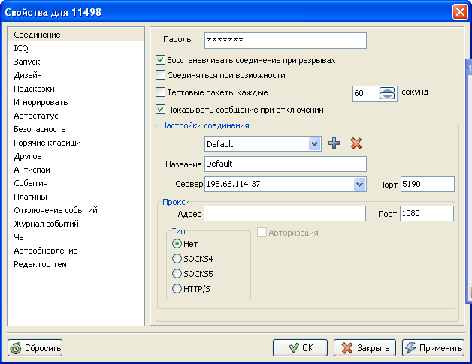Screen dimensions: 472x364
Task: Enable Соединяться при возможности checkbox
Action: click(160, 75)
